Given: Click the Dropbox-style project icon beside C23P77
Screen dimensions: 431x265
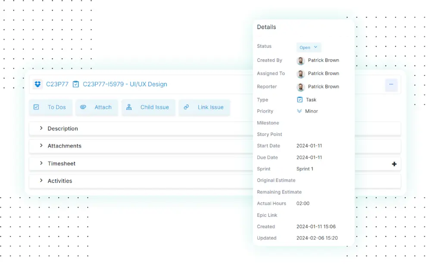Looking at the screenshot, I should pyautogui.click(x=38, y=84).
